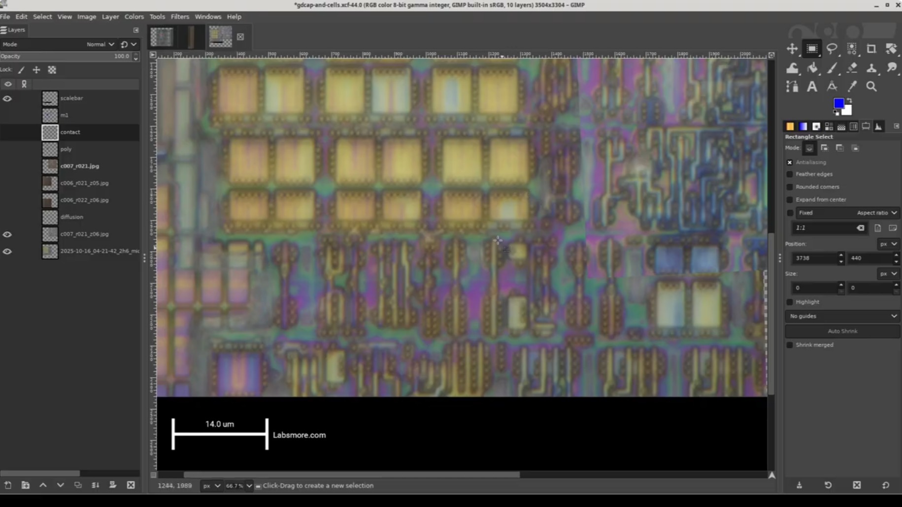Enable the Feather edges checkbox
The width and height of the screenshot is (902, 507).
(x=791, y=174)
